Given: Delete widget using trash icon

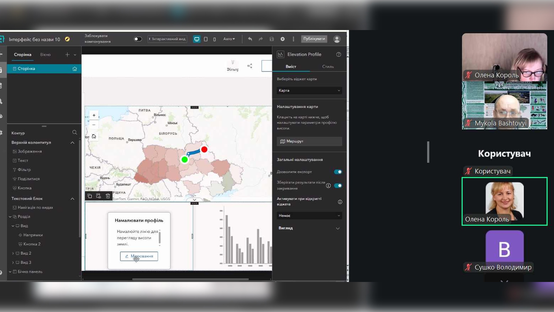Looking at the screenshot, I should [x=108, y=196].
